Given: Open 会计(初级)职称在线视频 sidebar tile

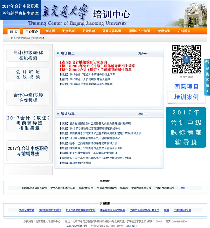Looking at the screenshot, I should click(28, 55).
